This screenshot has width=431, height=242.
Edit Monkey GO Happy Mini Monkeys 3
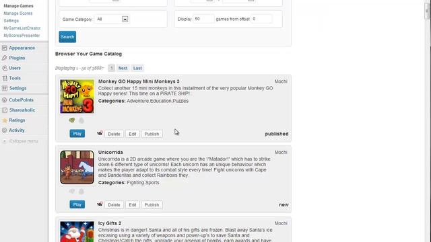coord(133,134)
